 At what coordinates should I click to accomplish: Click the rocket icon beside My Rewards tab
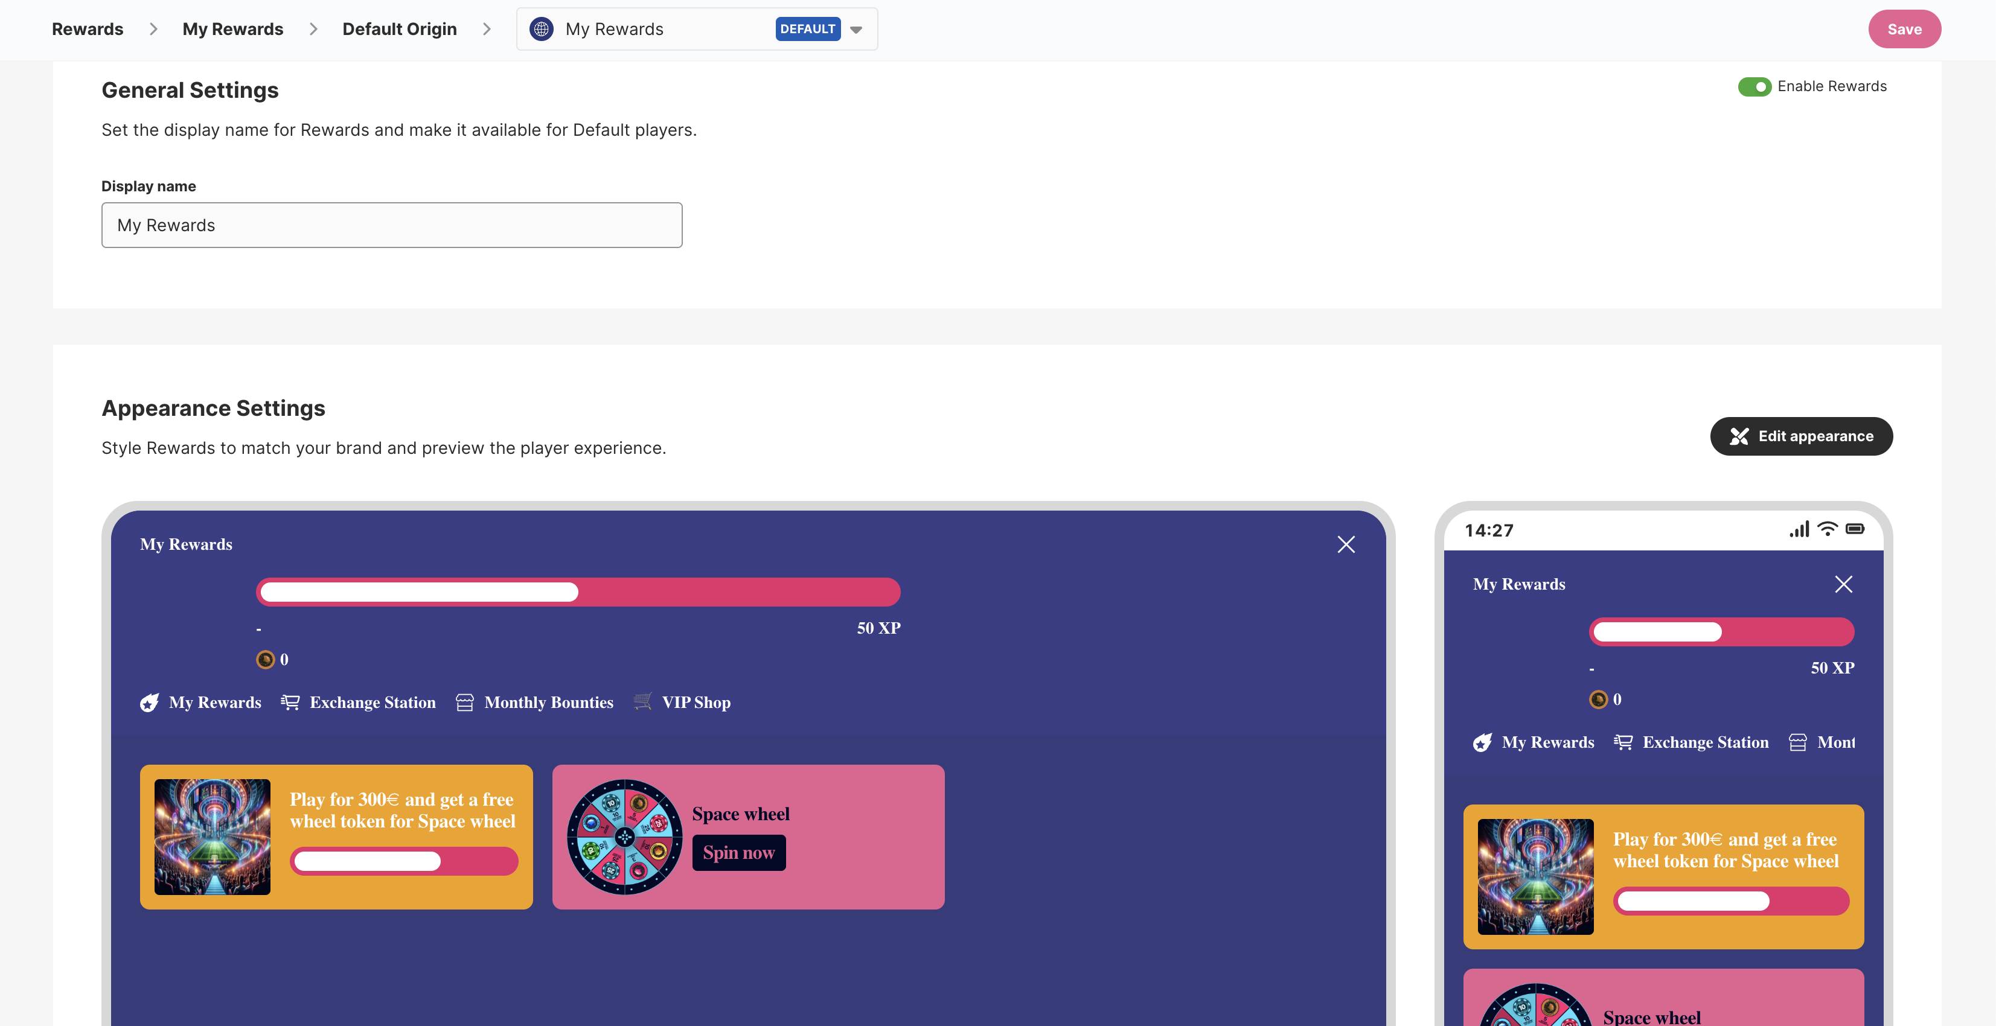click(x=150, y=703)
